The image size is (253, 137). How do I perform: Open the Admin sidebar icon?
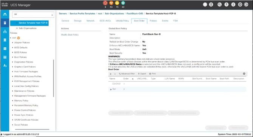5,65
